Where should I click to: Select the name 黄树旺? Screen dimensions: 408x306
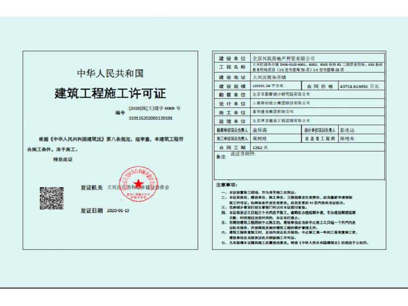(259, 139)
